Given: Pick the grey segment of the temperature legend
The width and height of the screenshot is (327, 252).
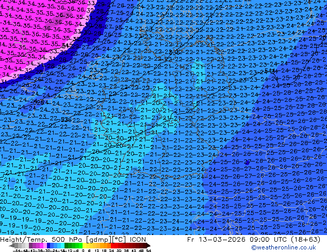Looking at the screenshot, I should [x=17, y=245].
